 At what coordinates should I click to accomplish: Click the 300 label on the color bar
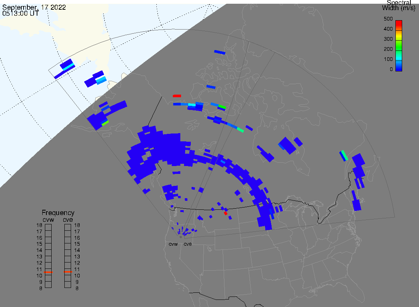pyautogui.click(x=388, y=39)
